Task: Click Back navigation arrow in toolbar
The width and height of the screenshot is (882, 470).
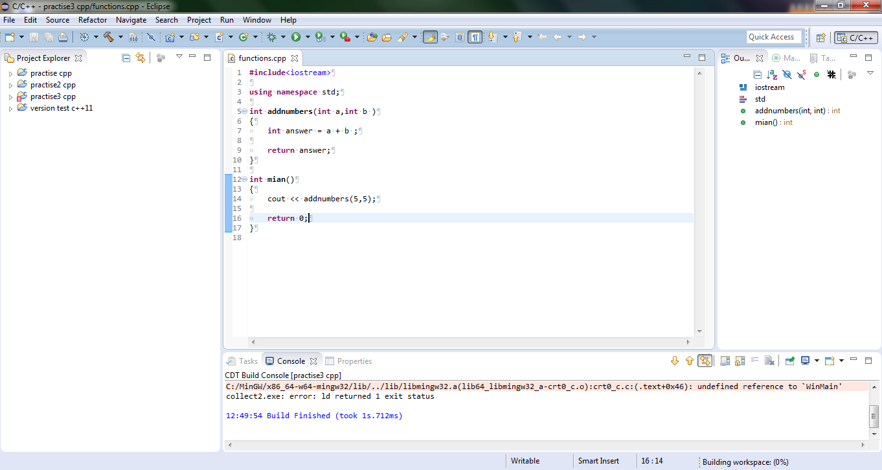Action: pos(557,37)
